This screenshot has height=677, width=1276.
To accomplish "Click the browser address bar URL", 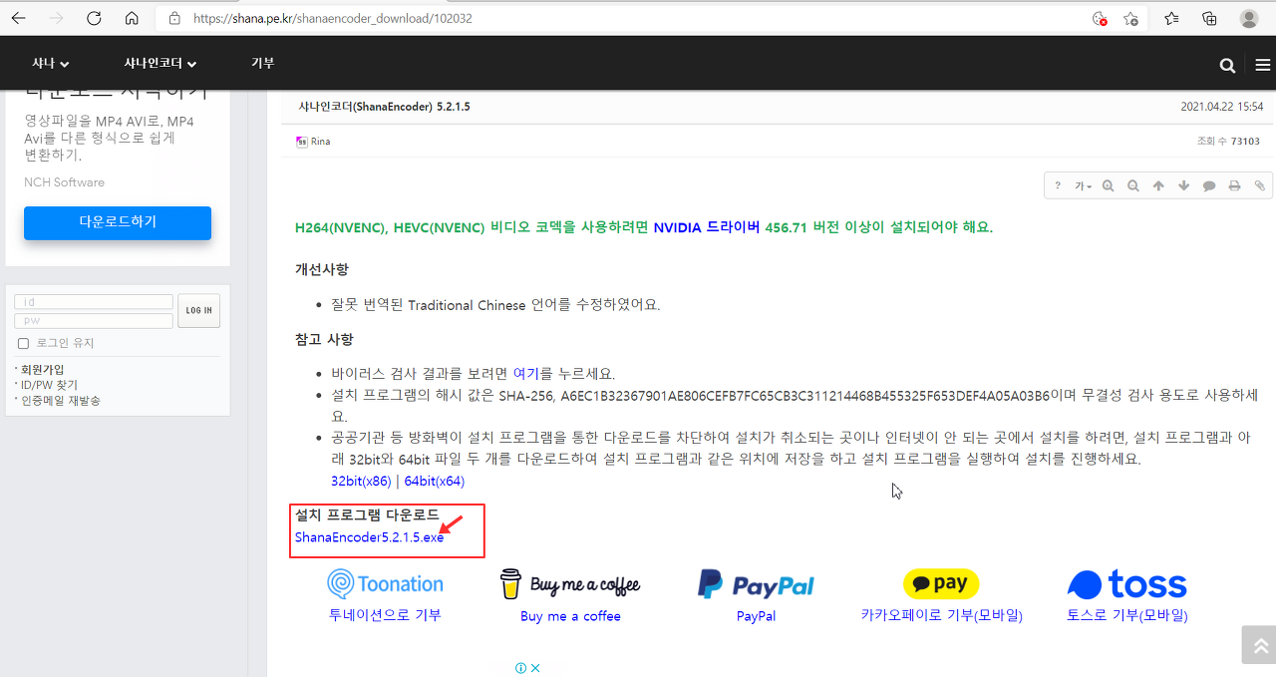I will coord(332,18).
